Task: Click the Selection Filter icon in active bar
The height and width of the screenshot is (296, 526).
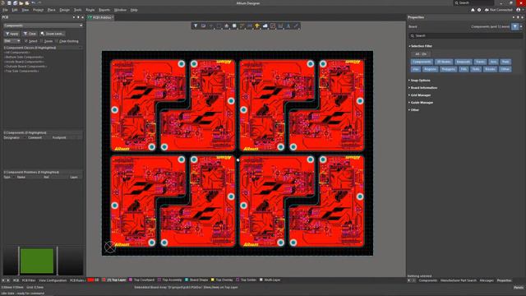Action: coord(196,25)
